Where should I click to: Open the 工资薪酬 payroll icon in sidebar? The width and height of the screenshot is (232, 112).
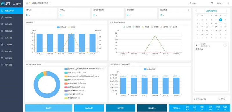pos(2,45)
